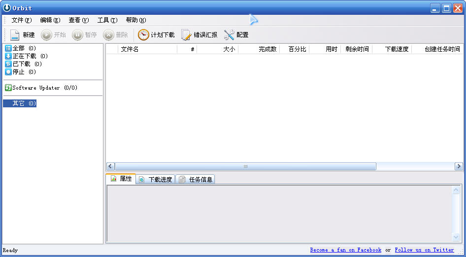Click properties pane scroll down arrow

coord(456,237)
